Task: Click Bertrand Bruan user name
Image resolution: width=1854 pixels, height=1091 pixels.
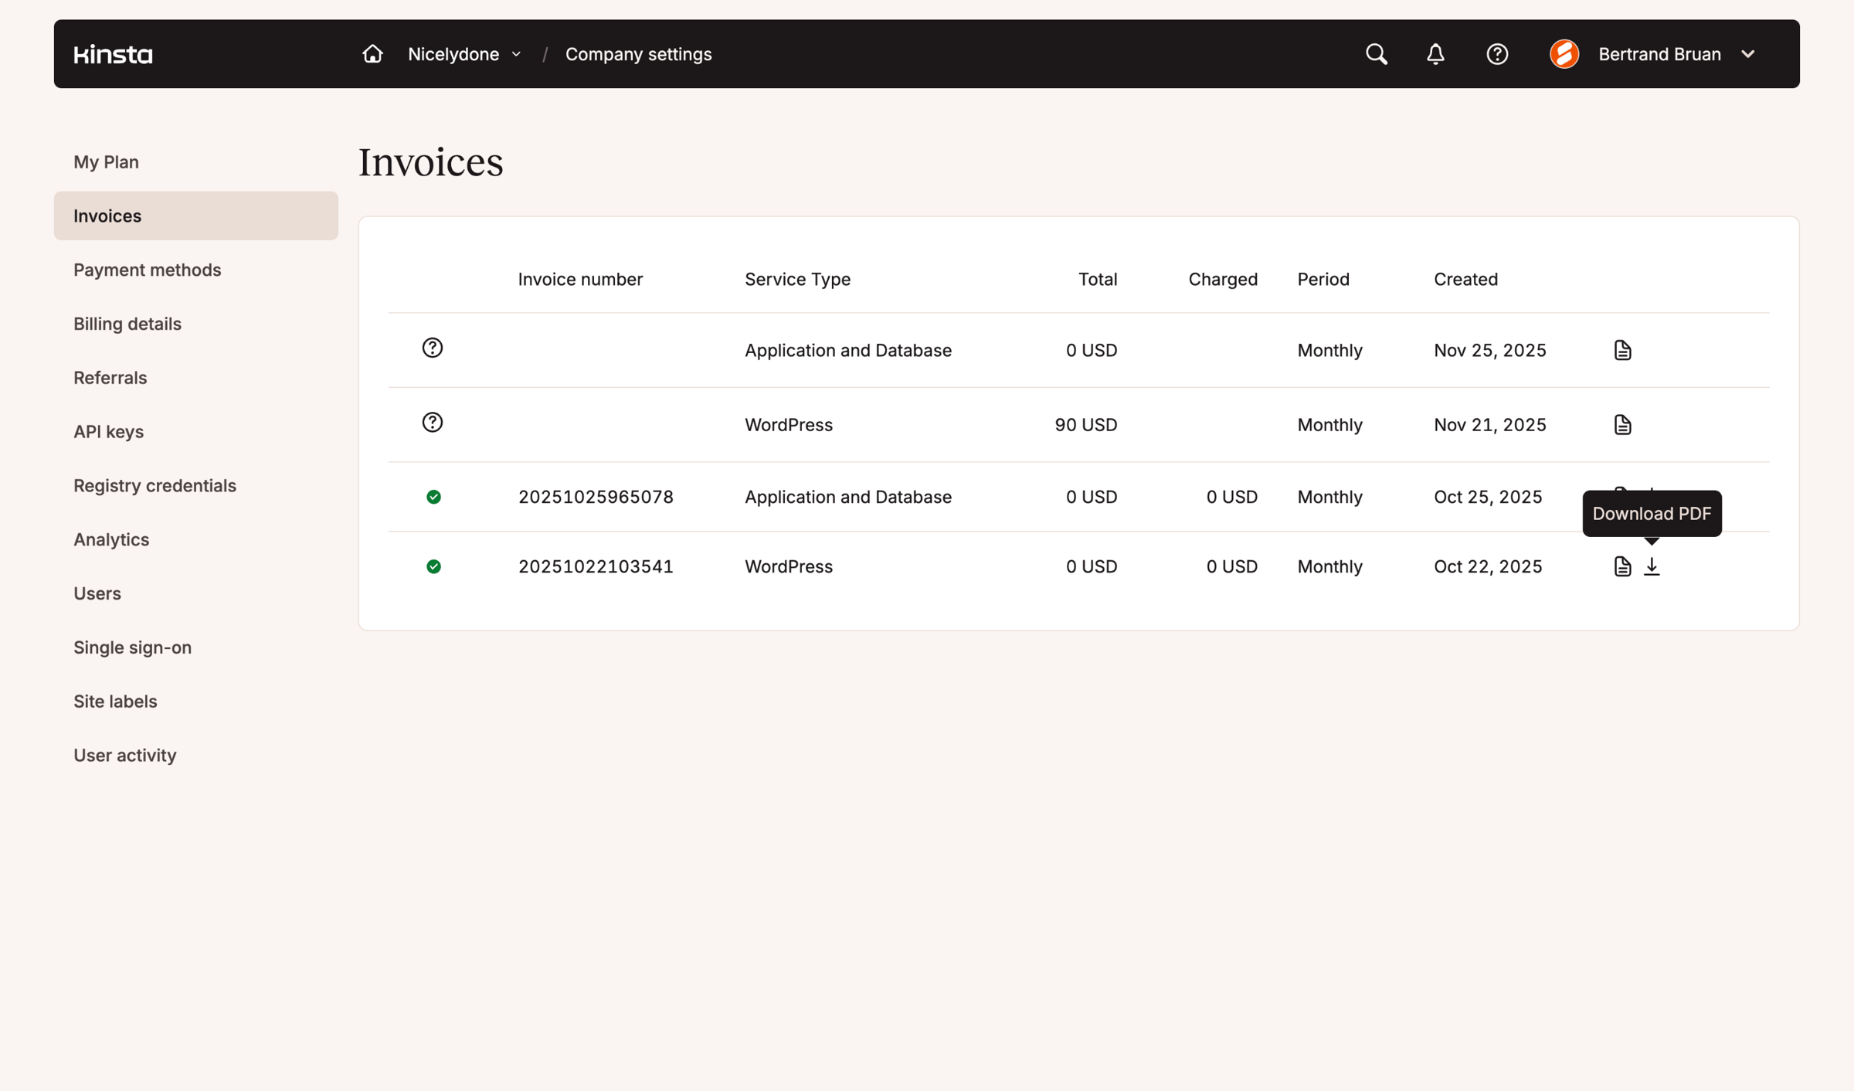Action: coord(1659,54)
